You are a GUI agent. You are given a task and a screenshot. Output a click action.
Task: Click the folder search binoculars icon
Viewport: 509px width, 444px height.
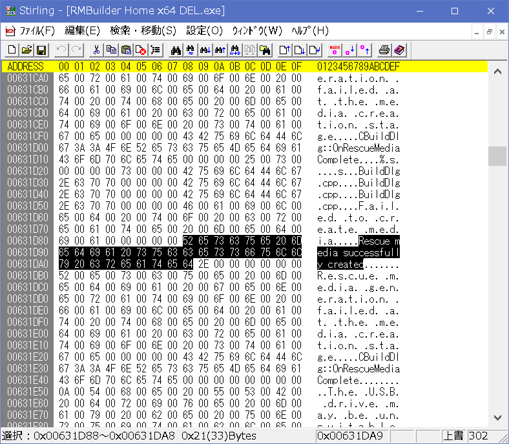[265, 50]
